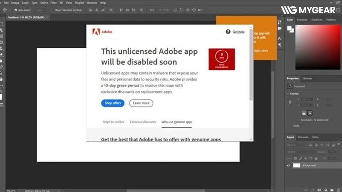Viewport: 342px width, 192px height.
Task: Filter layers by adjustment layer icon
Action: (x=316, y=145)
